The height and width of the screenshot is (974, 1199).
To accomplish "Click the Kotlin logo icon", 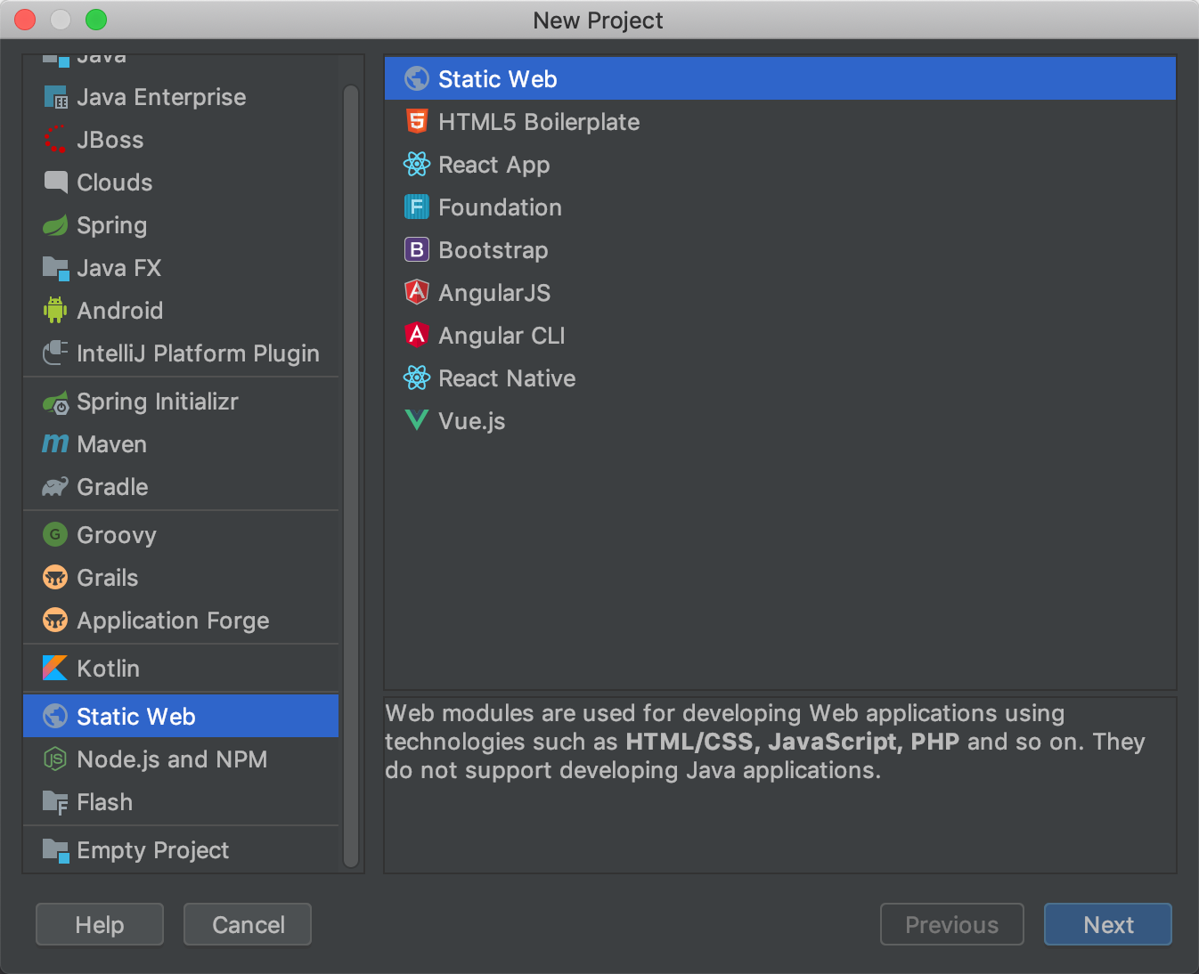I will pyautogui.click(x=55, y=669).
